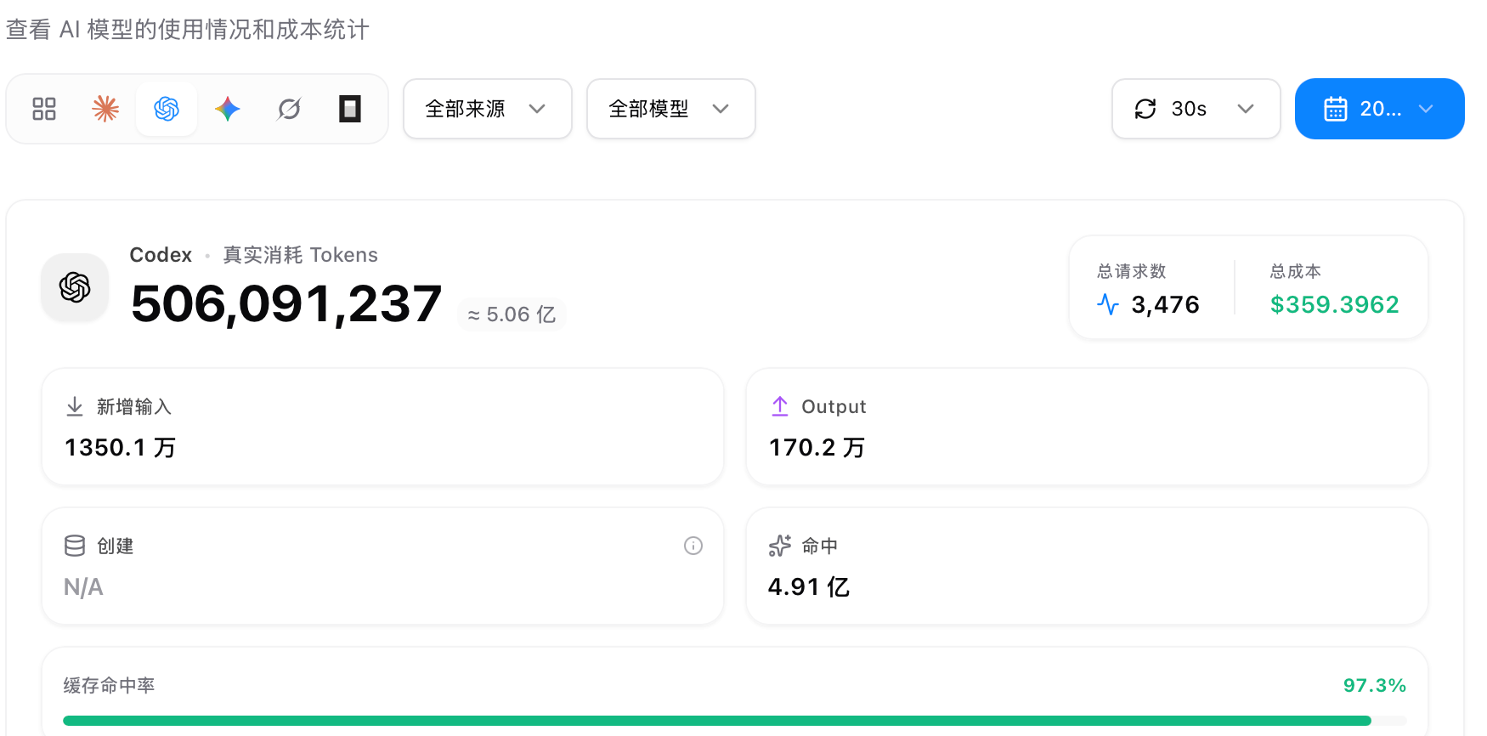Click the refresh arrows icon beside 30s
The height and width of the screenshot is (736, 1487).
(x=1145, y=109)
